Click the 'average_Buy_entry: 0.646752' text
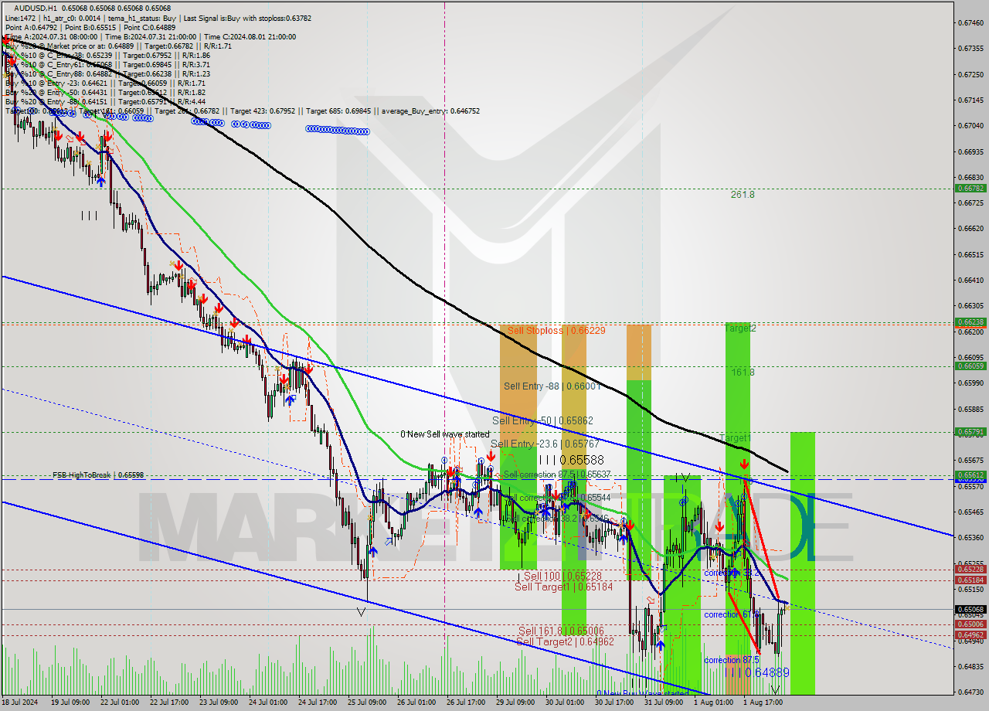 pyautogui.click(x=430, y=111)
